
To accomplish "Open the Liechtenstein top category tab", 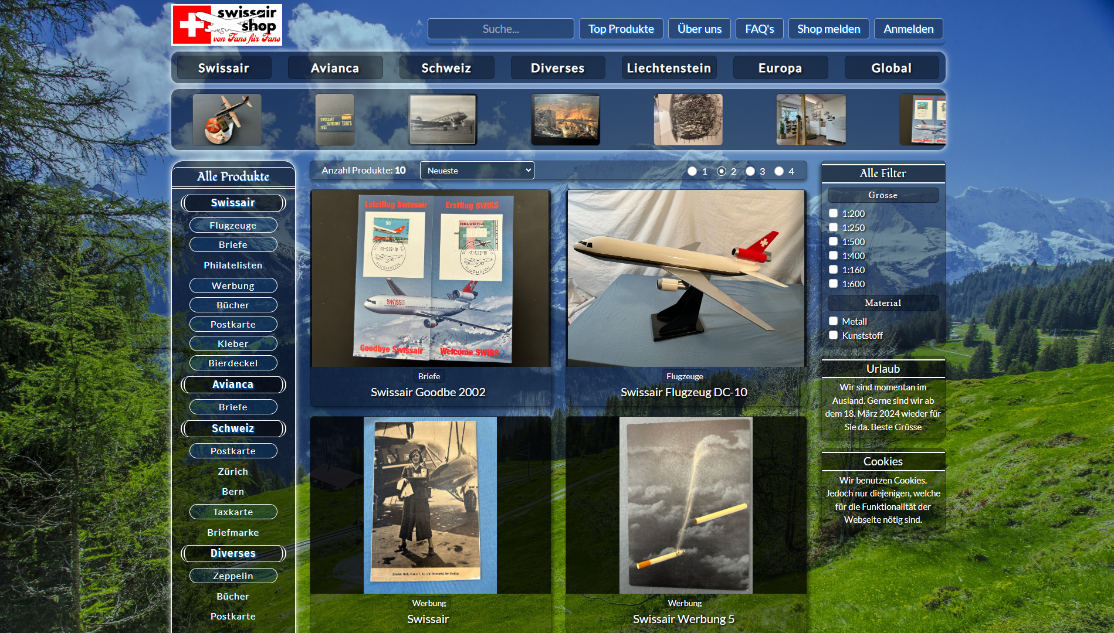I will pyautogui.click(x=669, y=68).
